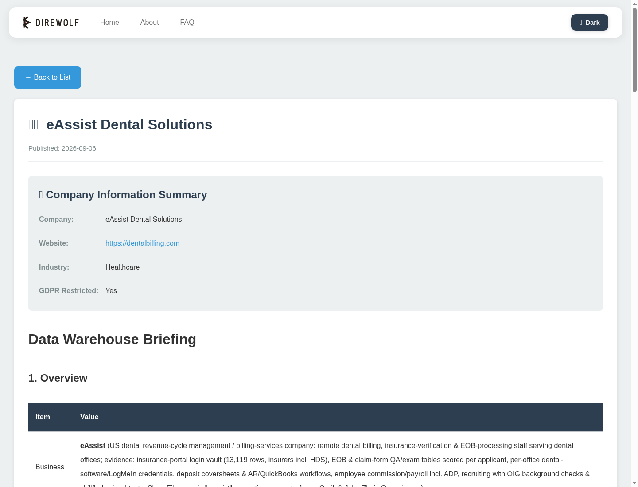Toggle Dark mode
The width and height of the screenshot is (638, 487).
coord(589,23)
